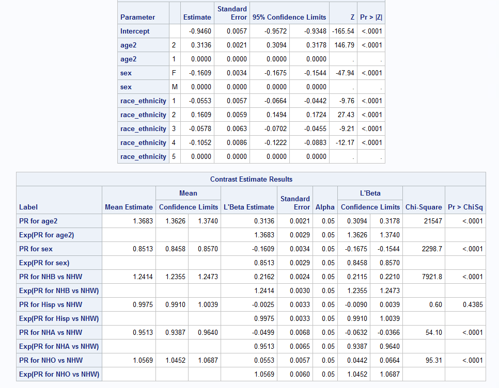Select the Pr > ChiSq column header

(465, 207)
